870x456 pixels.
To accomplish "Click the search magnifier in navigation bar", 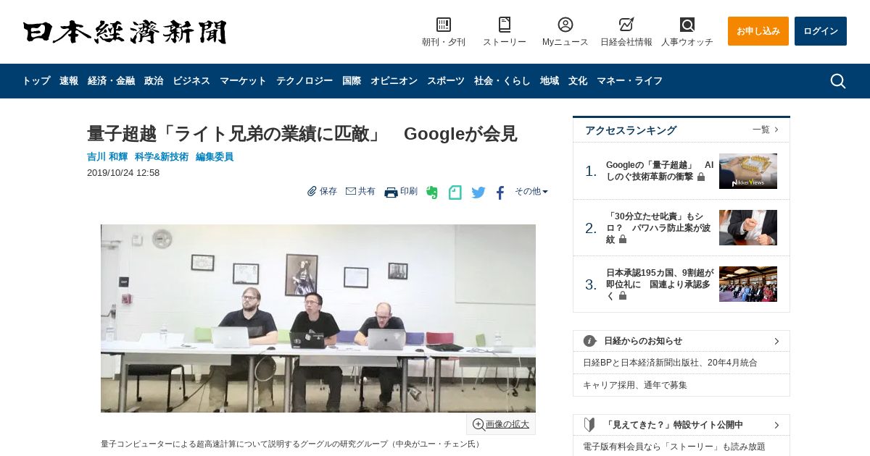I will pos(838,81).
